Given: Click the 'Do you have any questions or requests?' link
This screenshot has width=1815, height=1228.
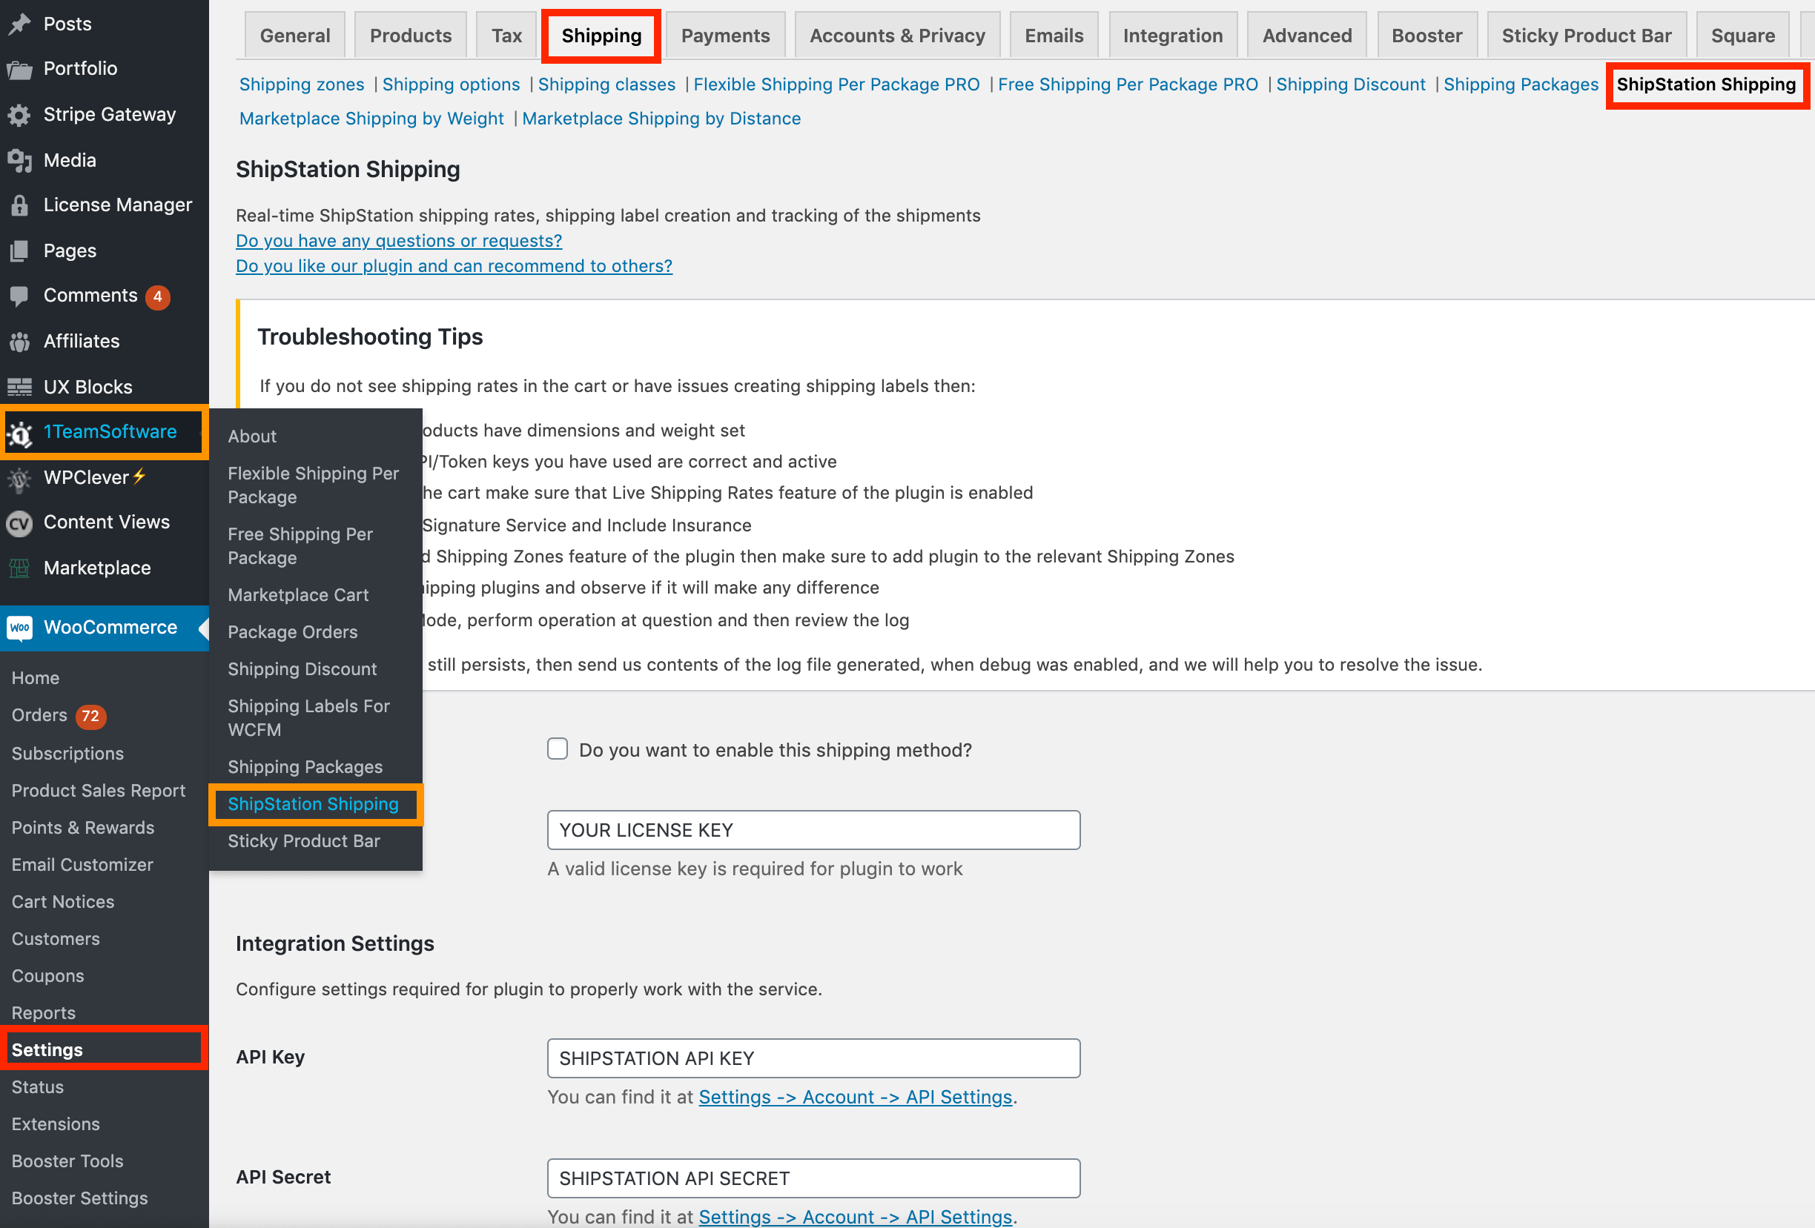Looking at the screenshot, I should point(398,242).
